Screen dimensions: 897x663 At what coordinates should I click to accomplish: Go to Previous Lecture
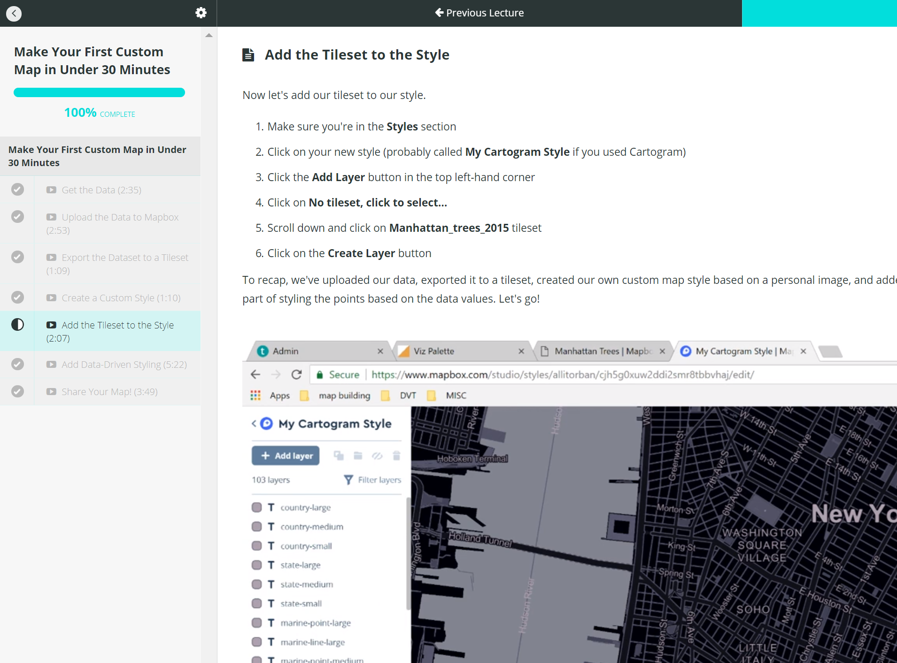click(479, 13)
